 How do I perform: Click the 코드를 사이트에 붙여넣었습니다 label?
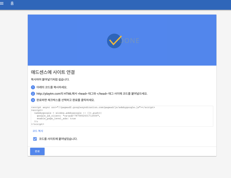point(58,139)
